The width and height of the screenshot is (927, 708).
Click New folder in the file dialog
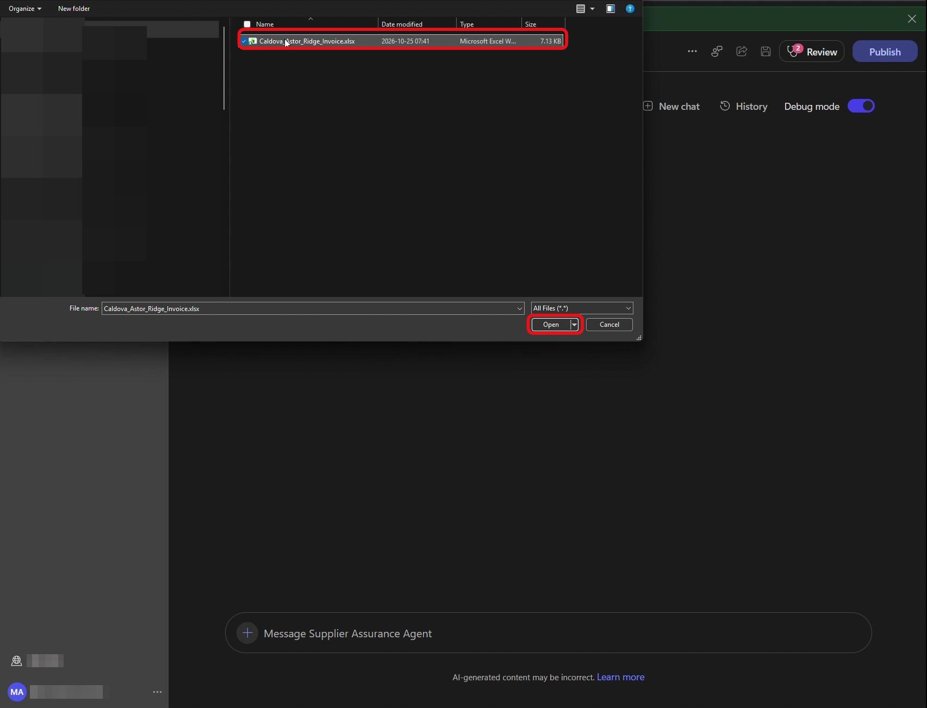pos(74,9)
